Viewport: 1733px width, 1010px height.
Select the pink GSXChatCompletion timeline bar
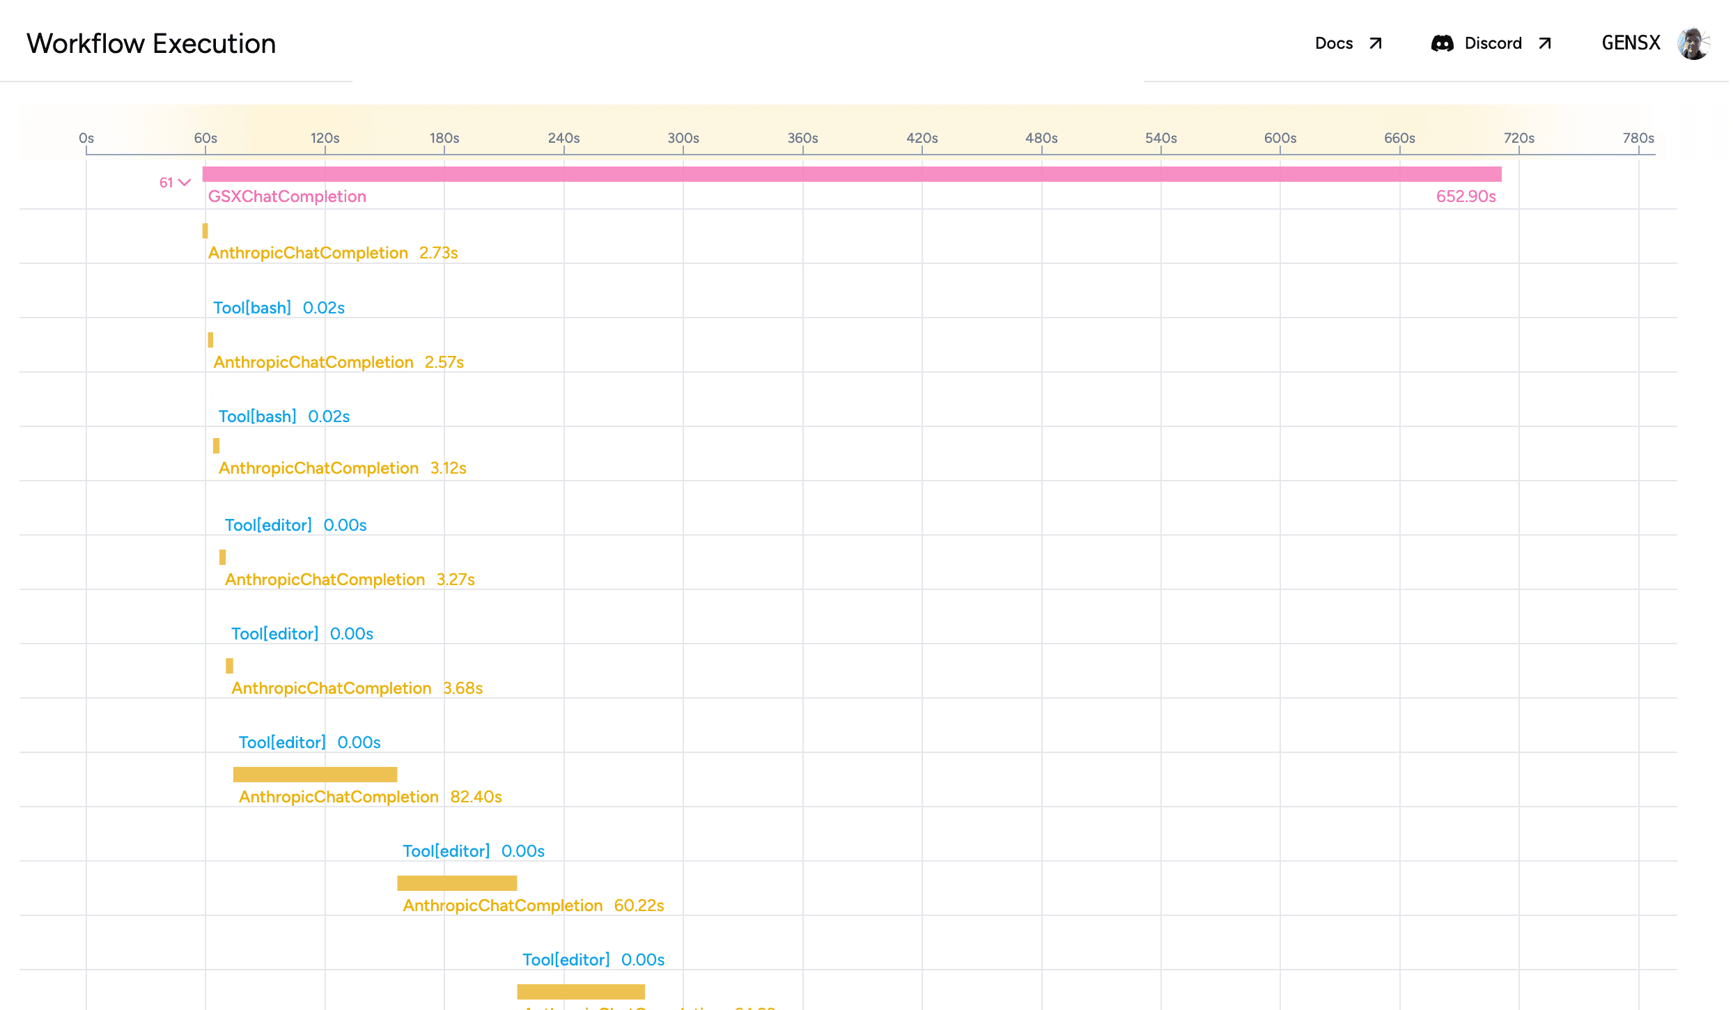852,174
